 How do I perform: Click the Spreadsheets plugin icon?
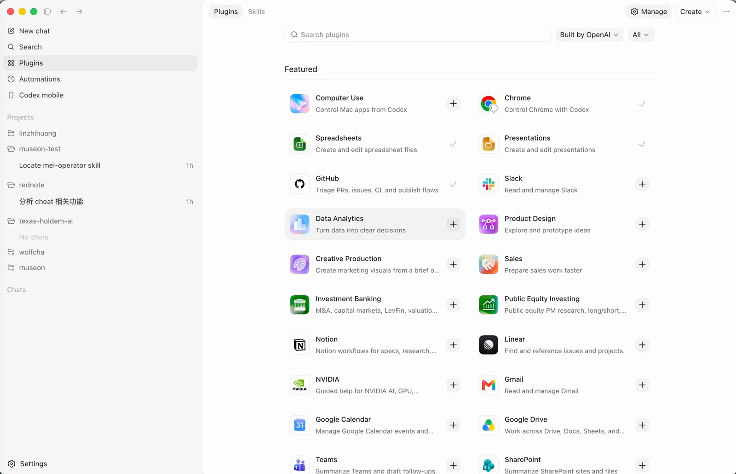[x=299, y=144]
